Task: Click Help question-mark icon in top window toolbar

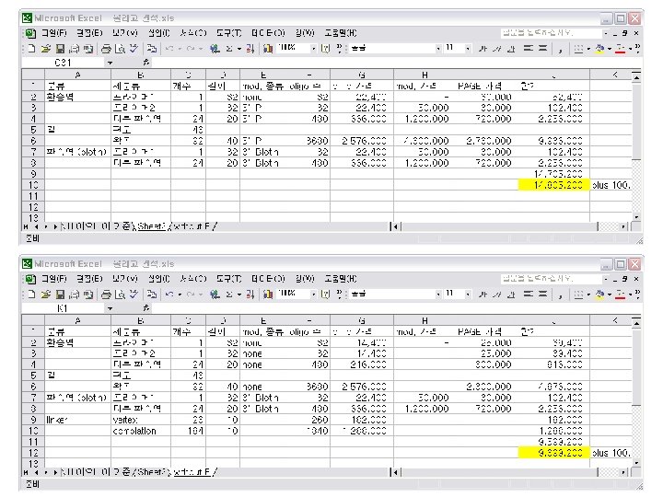Action: 325,49
